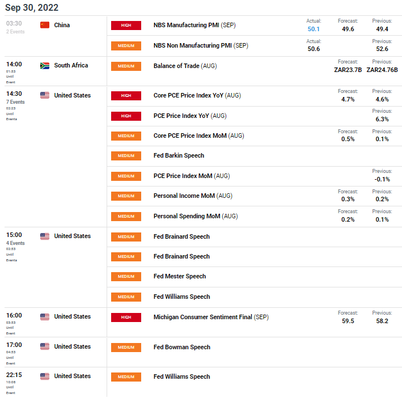Screen dimensions: 402x398
Task: Click HIGH badge for Michigan Consumer Sentiment
Action: point(126,317)
